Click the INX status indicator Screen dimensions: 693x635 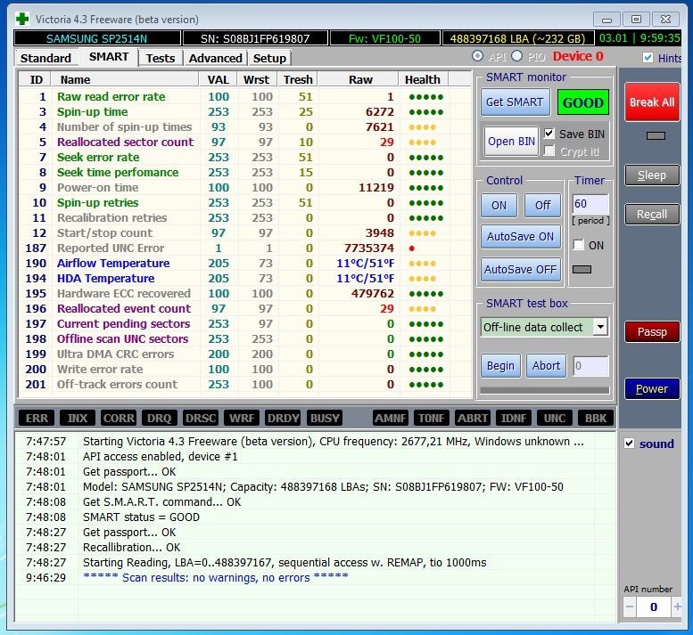(78, 418)
